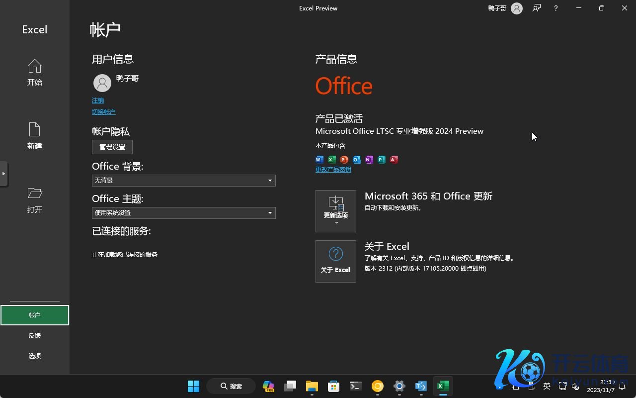Click the feedback person icon in title bar

(x=537, y=8)
